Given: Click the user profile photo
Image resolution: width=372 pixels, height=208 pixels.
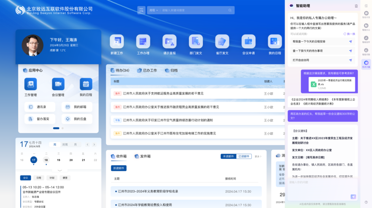Looking at the screenshot, I should pos(32,45).
